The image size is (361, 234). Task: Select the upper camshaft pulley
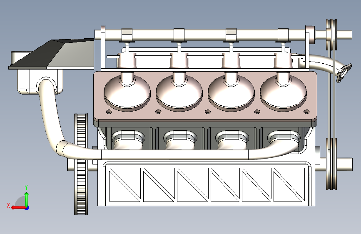coord(331,34)
